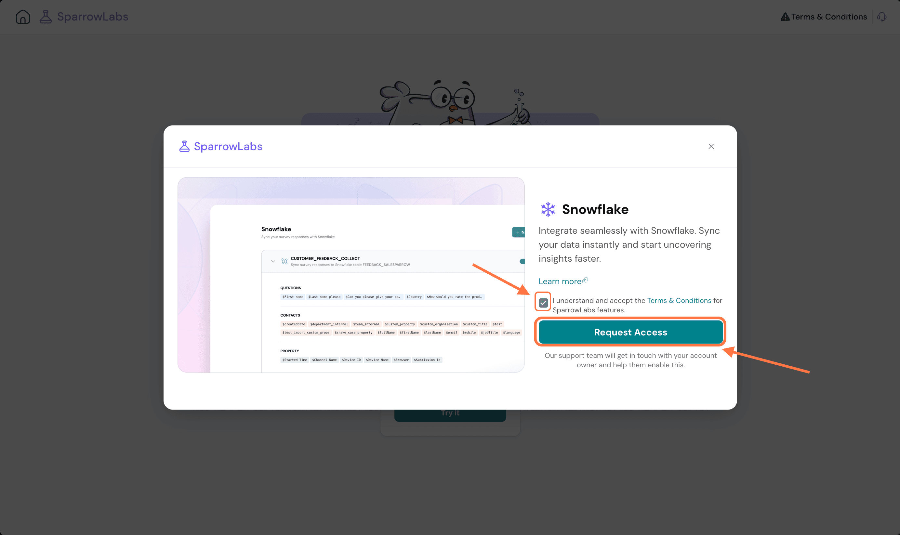900x535 pixels.
Task: Collapse the CUSTOMER_FEEDBACK_COLLECT chevron
Action: [x=273, y=261]
